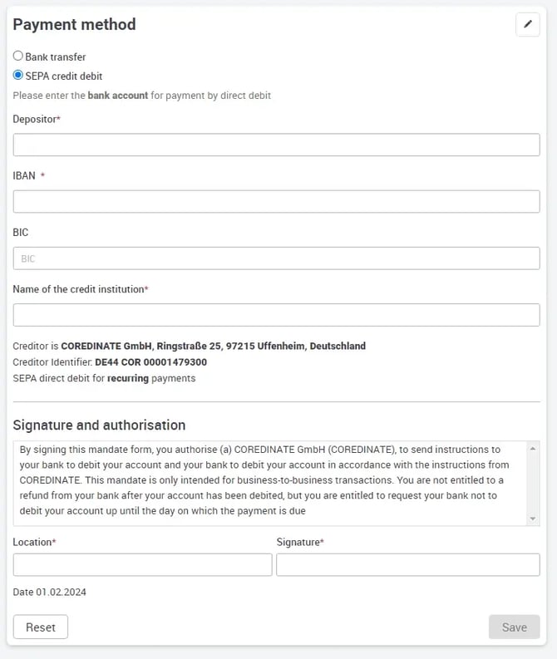557x659 pixels.
Task: Focus the IBAN text field
Action: (276, 201)
